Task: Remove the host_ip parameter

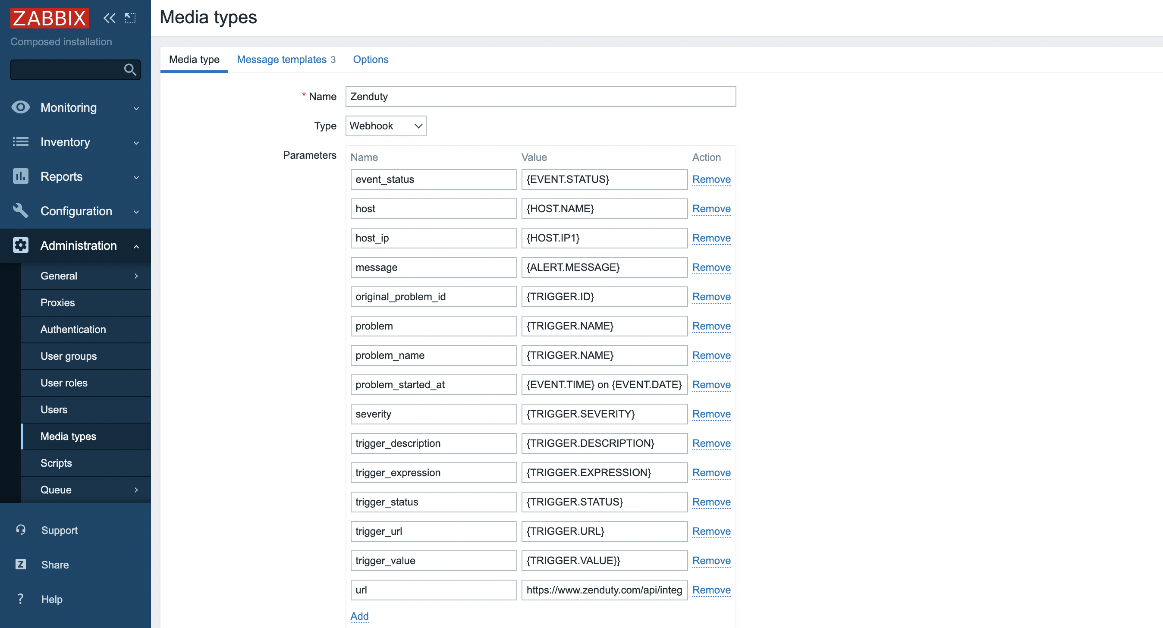Action: tap(711, 238)
